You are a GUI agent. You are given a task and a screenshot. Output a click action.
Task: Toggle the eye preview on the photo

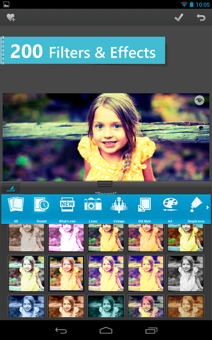click(x=199, y=100)
